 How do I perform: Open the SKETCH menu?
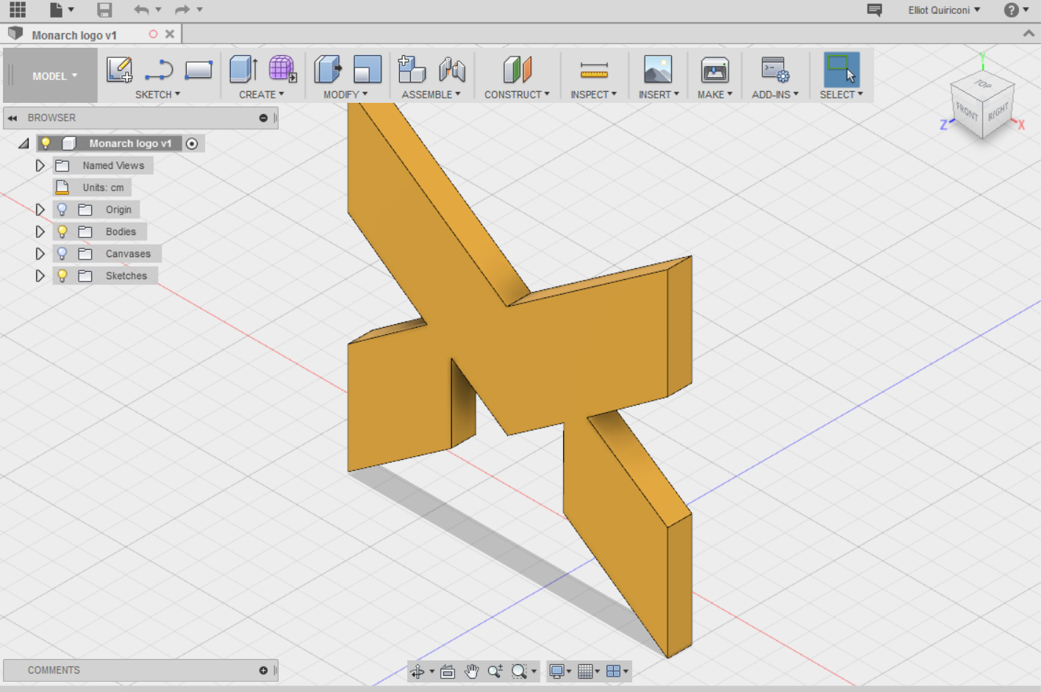pos(157,94)
